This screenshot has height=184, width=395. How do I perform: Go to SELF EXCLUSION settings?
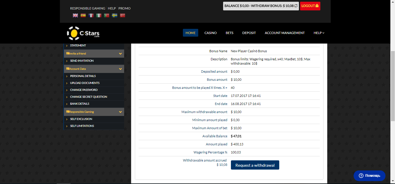click(81, 119)
